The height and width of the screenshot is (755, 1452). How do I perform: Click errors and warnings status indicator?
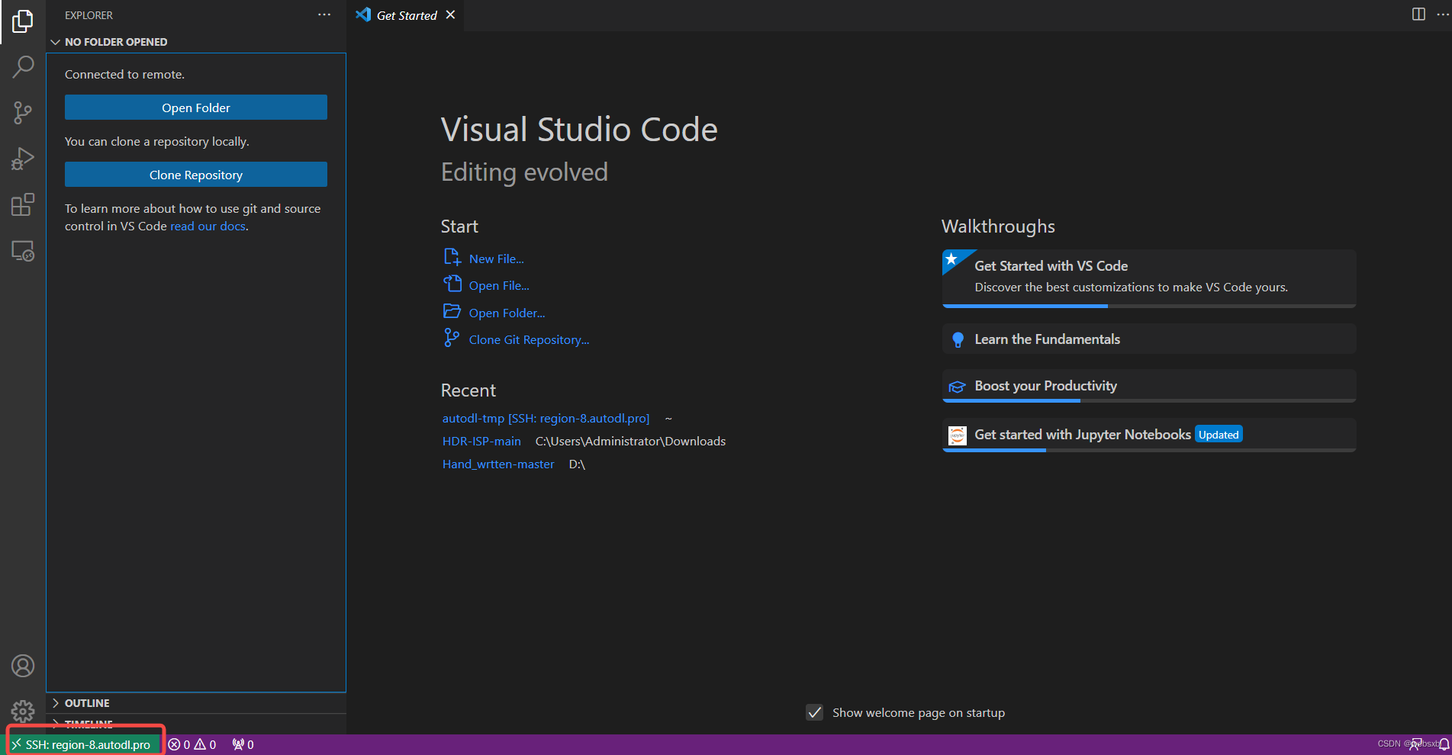[x=192, y=745]
